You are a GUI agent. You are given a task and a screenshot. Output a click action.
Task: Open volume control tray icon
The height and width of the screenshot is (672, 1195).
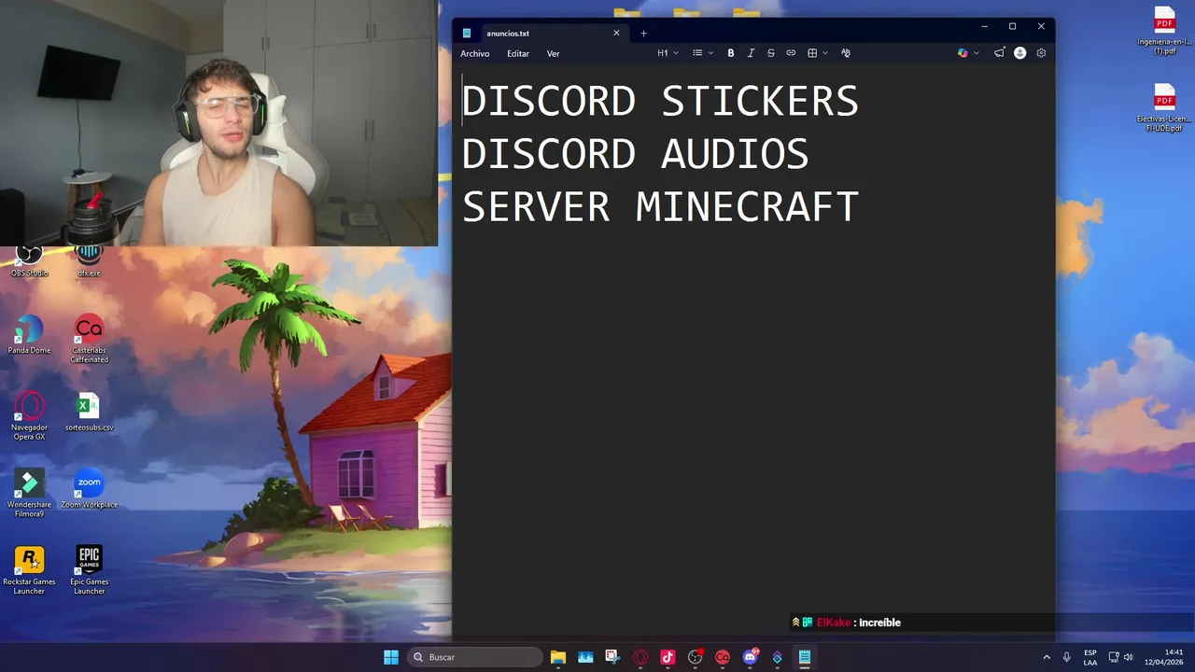1128,657
